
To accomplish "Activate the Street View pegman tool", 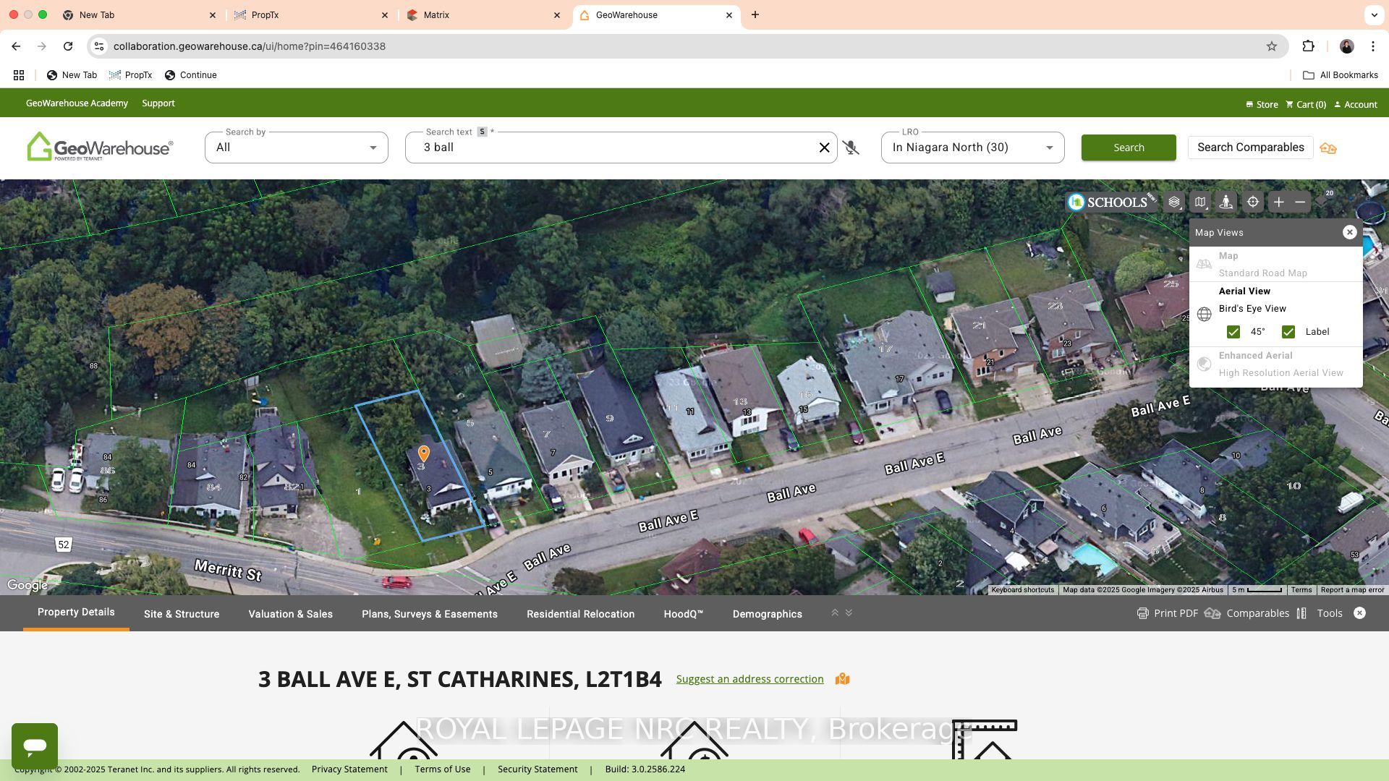I will [1226, 202].
